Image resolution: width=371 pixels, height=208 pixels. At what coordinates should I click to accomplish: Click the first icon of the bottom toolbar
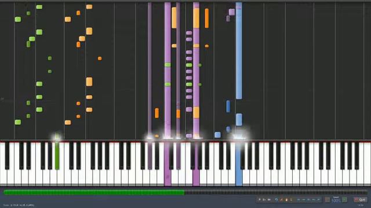click(x=260, y=200)
